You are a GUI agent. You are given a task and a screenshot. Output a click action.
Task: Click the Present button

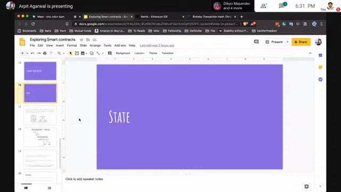[274, 42]
